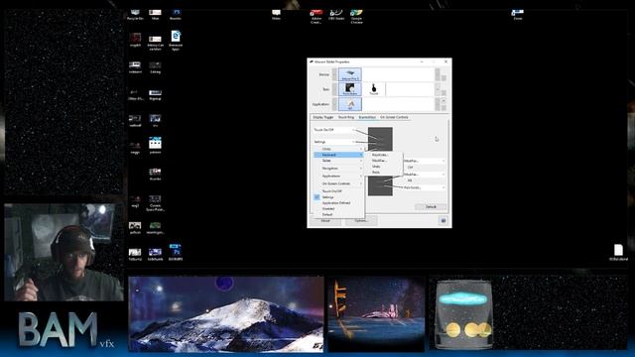This screenshot has width=635, height=357.
Task: Switch to the On Screen Controls tab
Action: click(x=394, y=117)
